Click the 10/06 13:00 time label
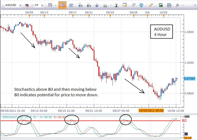 pyautogui.click(x=176, y=111)
